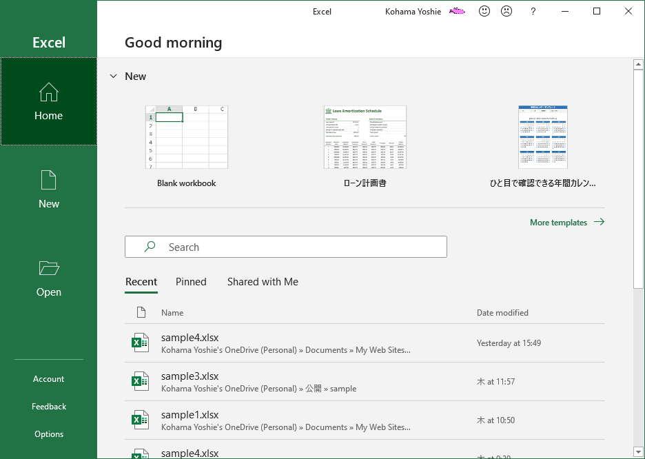Click the More templates arrow

click(600, 222)
